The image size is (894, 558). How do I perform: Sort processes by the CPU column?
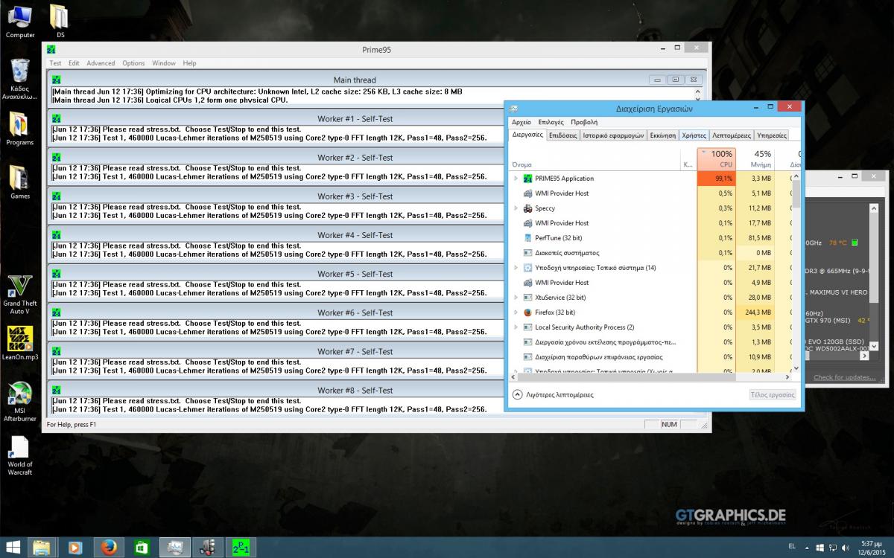pyautogui.click(x=717, y=159)
